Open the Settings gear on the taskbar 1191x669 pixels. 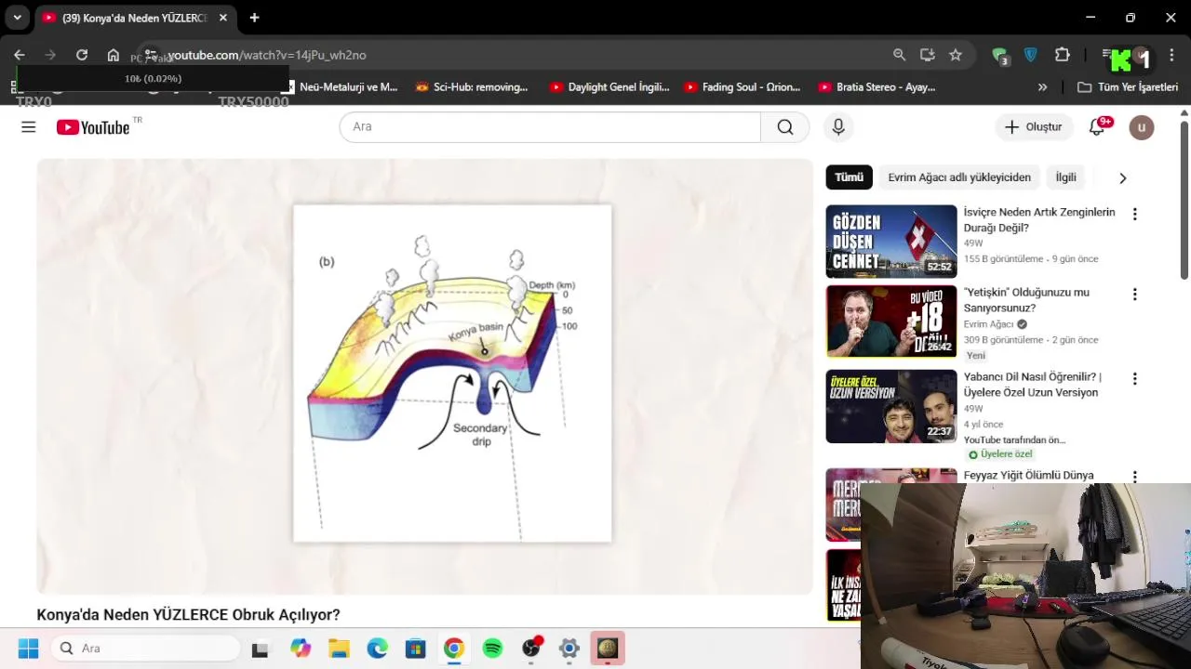click(569, 649)
